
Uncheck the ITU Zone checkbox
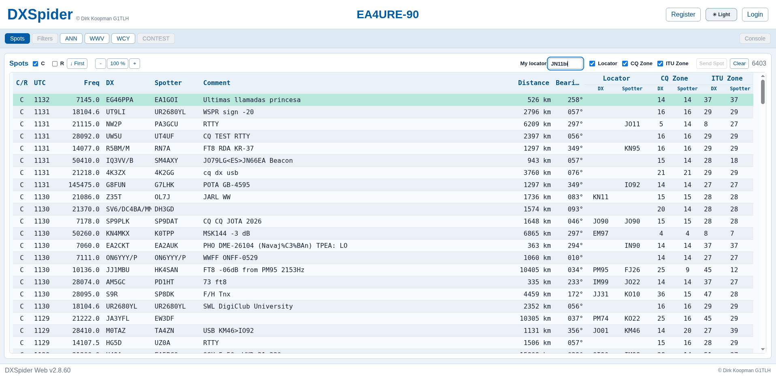point(660,64)
